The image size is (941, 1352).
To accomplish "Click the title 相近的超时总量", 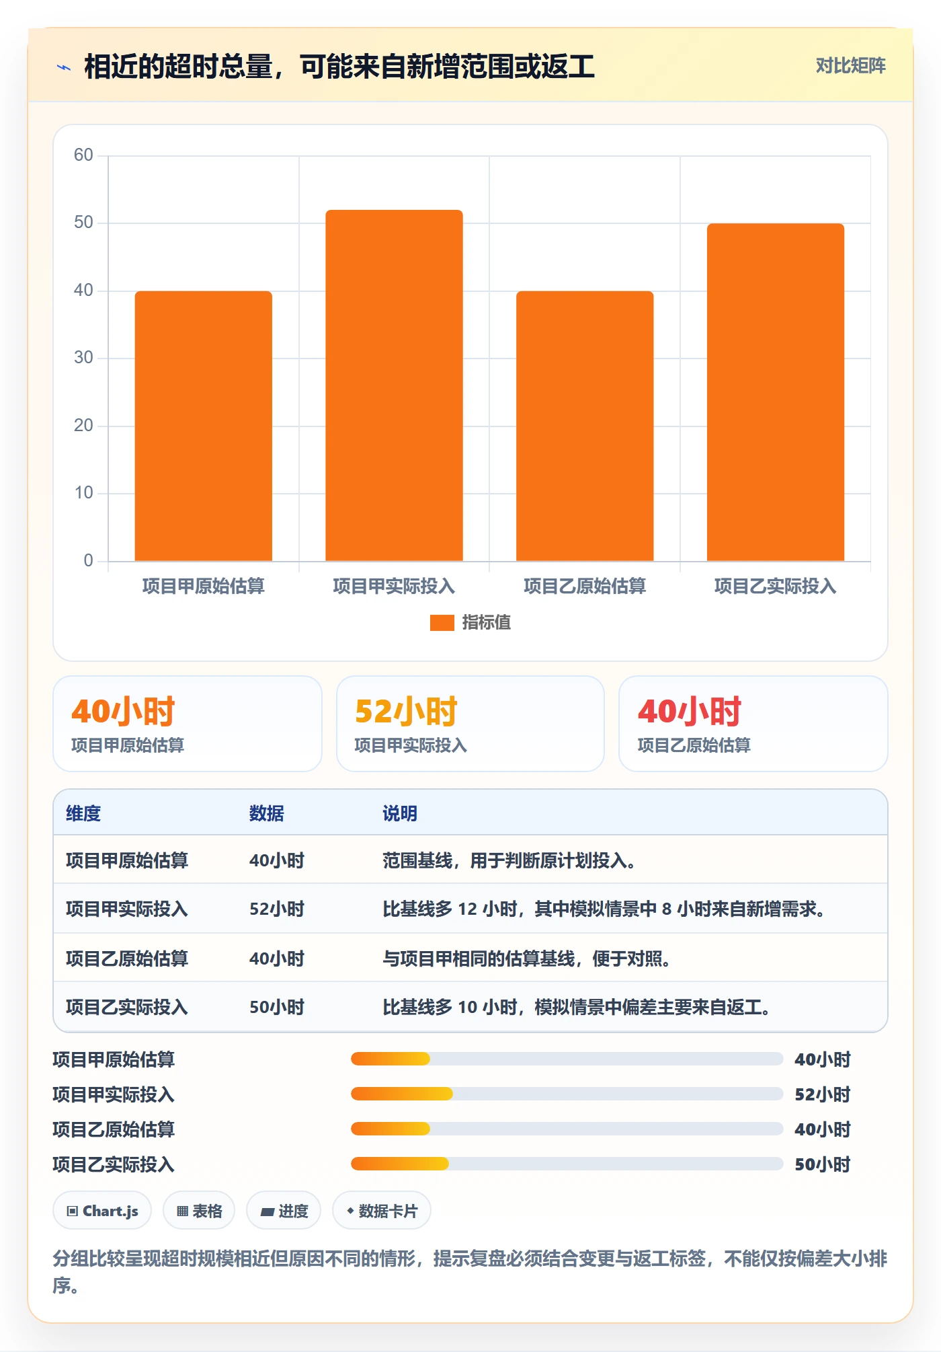I will pos(339,67).
